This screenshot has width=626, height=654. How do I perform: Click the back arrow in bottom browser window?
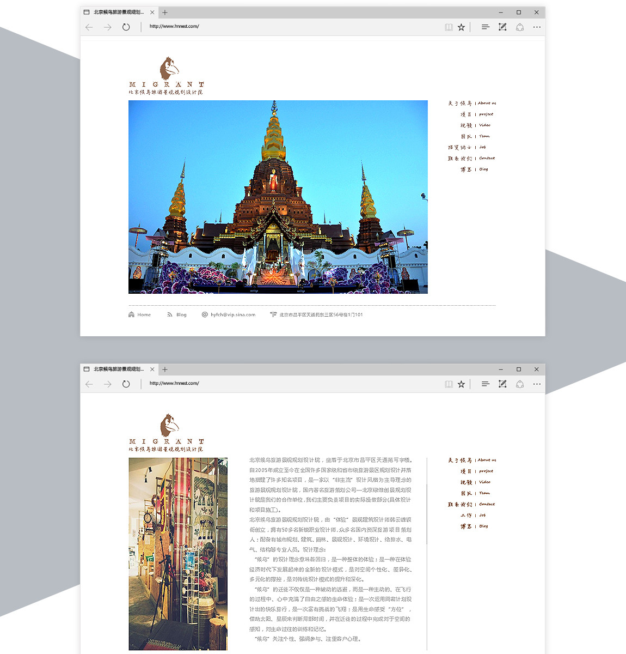(x=89, y=384)
